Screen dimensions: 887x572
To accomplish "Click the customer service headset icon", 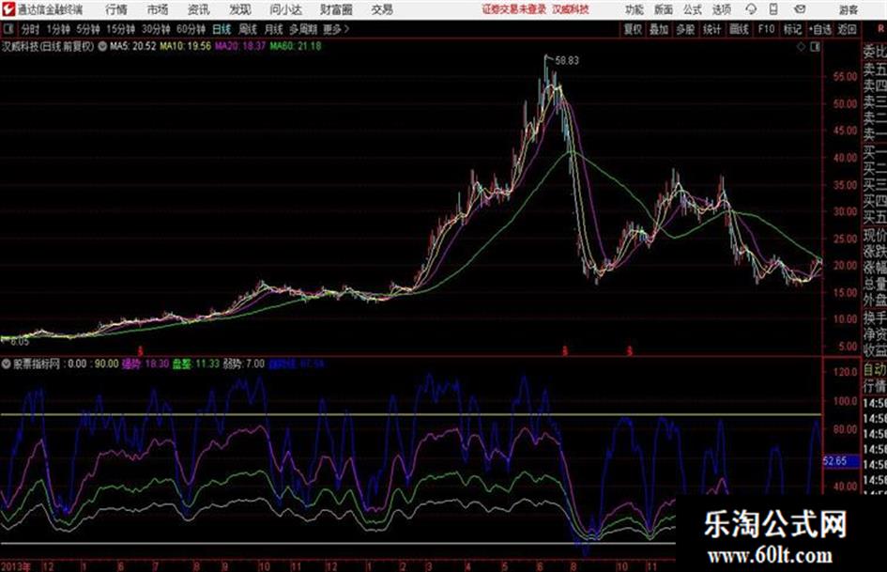I will coord(751,9).
